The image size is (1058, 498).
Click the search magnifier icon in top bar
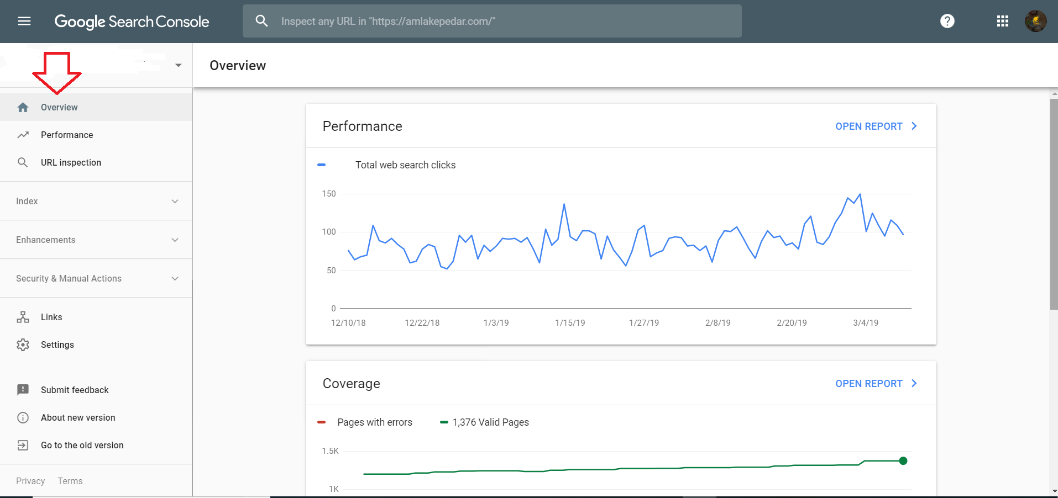click(261, 21)
